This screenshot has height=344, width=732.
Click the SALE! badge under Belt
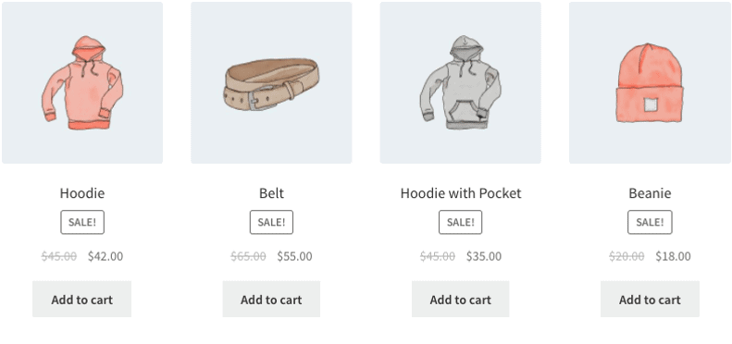click(x=271, y=222)
